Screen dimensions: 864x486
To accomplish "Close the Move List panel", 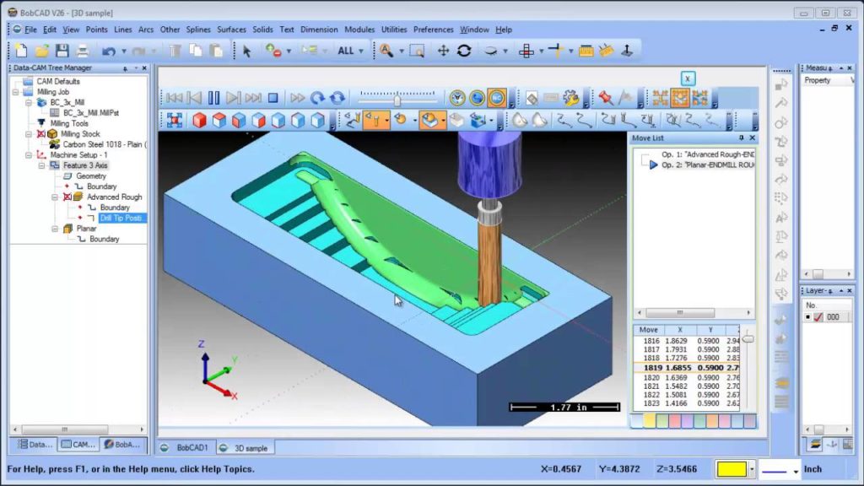I will point(752,138).
